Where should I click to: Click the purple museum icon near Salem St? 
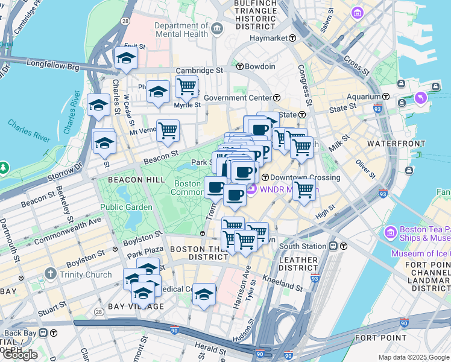[x=358, y=13]
